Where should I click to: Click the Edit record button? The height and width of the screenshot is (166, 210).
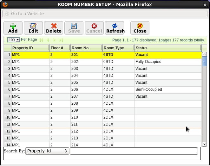[33, 28]
